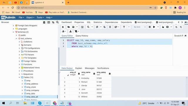Image resolution: width=188 pixels, height=106 pixels.
Task: Click the Filtered Rows icon in Browser header
Action: tap(53, 22)
